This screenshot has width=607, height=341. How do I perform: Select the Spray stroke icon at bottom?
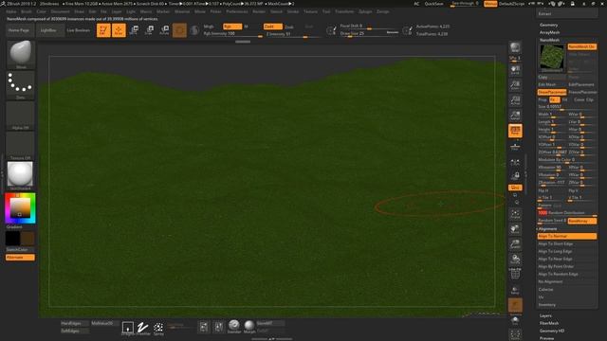158,329
